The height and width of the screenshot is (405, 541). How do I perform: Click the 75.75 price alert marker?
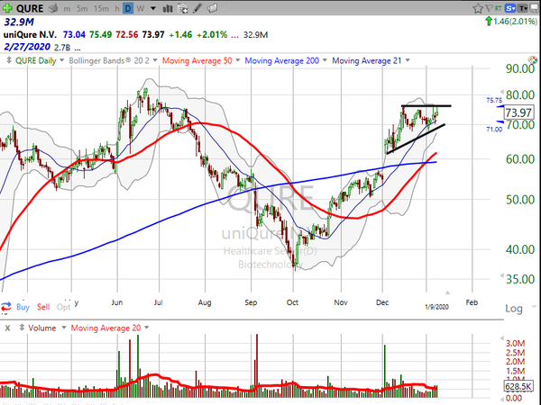494,100
